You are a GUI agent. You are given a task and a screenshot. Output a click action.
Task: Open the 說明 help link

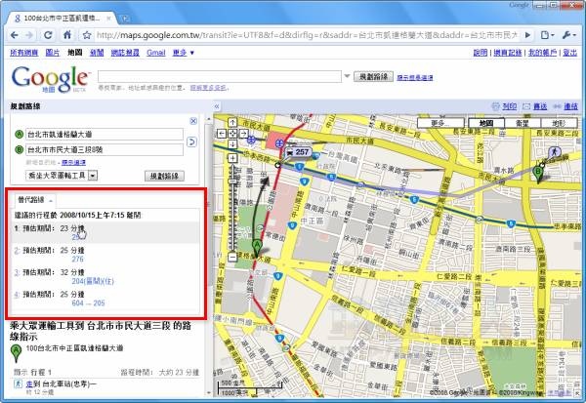click(481, 53)
